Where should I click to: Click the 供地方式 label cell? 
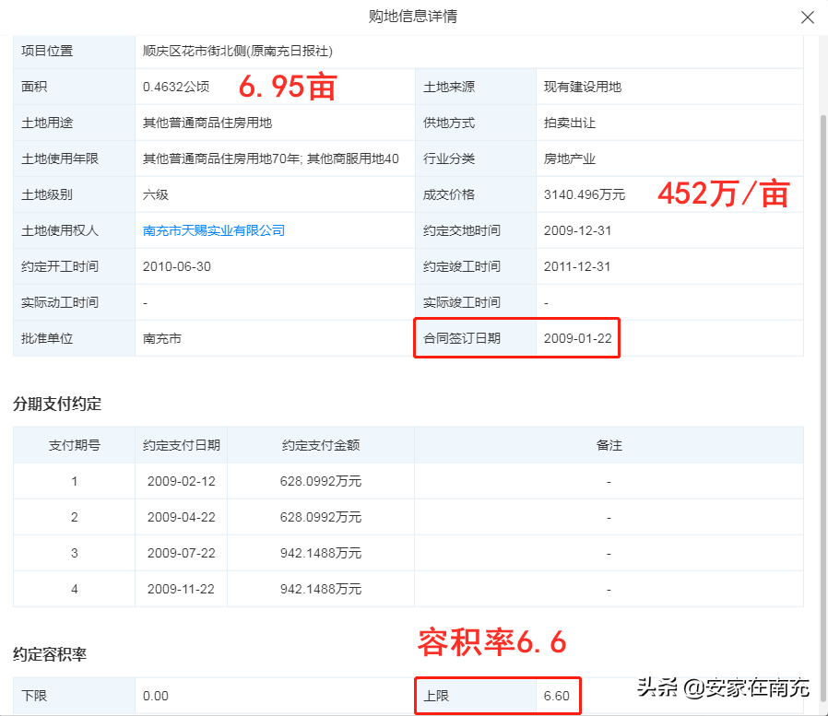point(475,123)
